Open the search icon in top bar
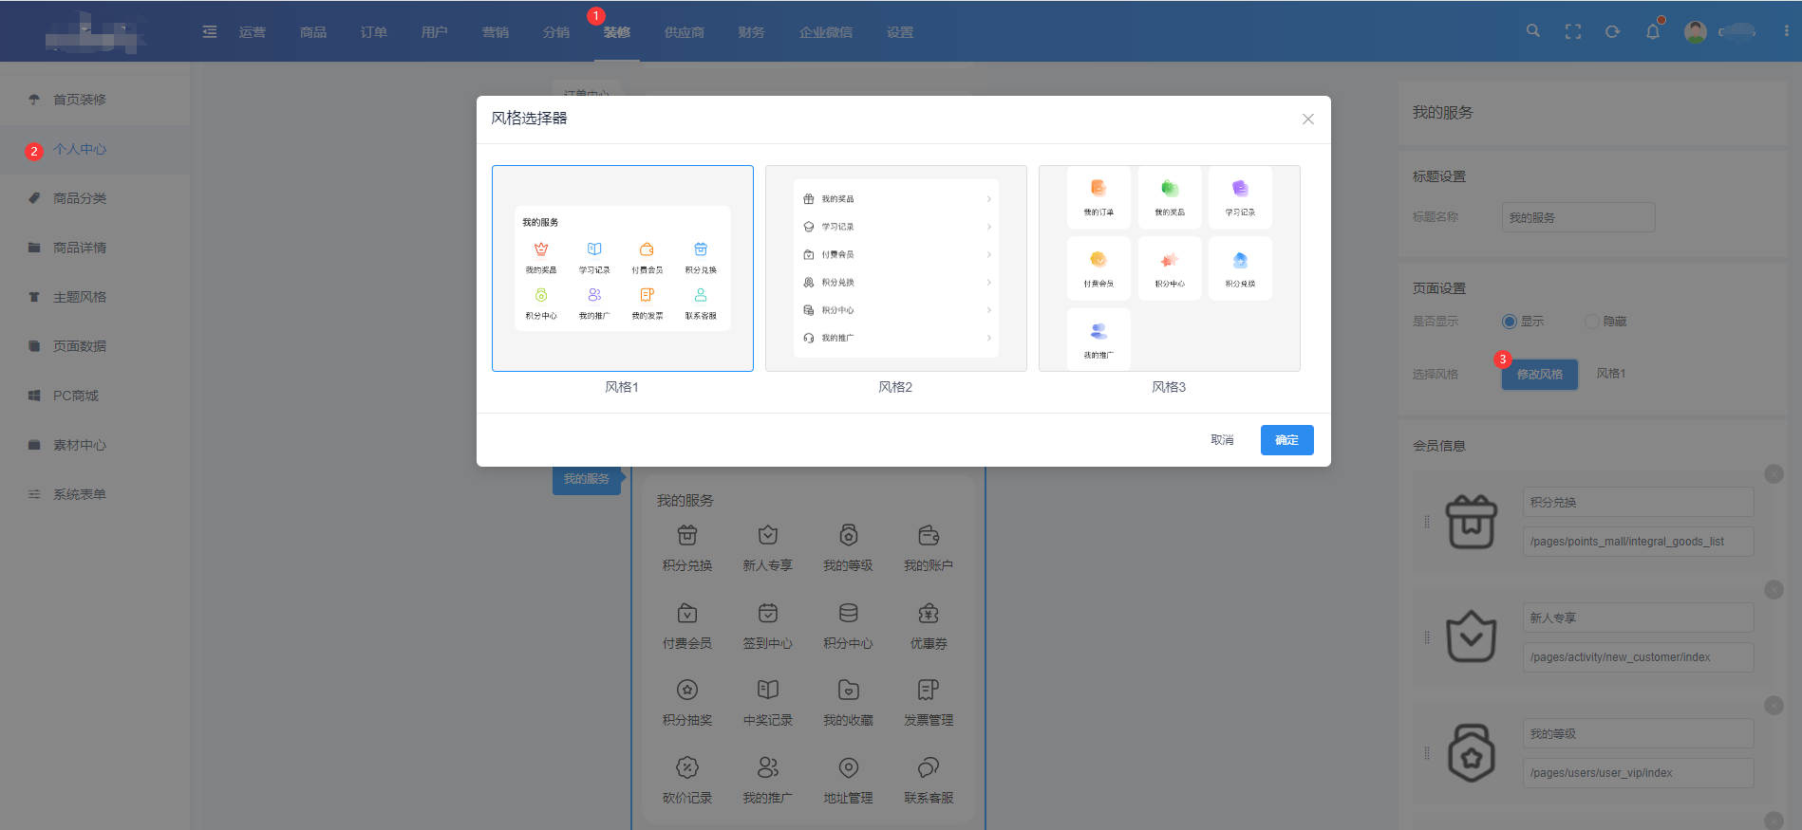This screenshot has width=1802, height=830. pyautogui.click(x=1532, y=31)
